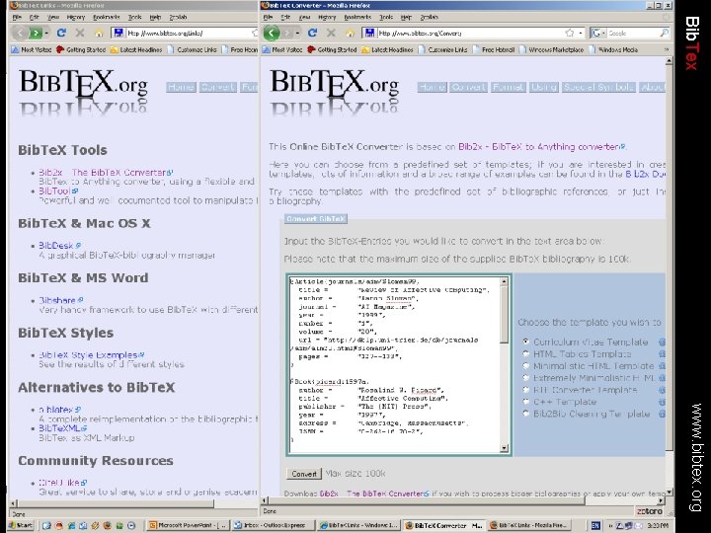Open history dropdown beside forward in Links window

pos(46,34)
